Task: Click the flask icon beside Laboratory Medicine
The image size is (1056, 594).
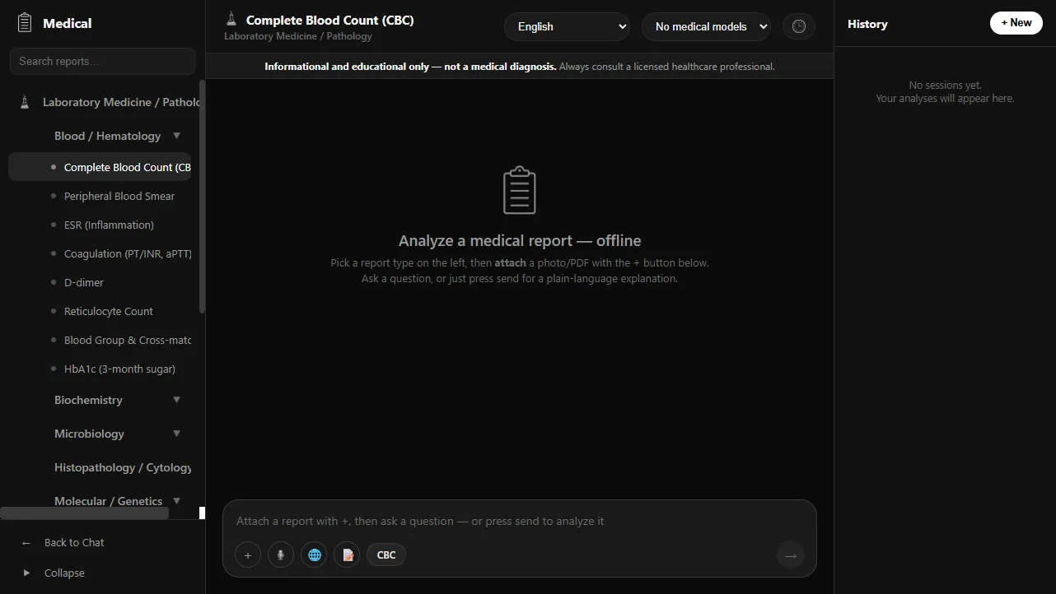Action: pyautogui.click(x=25, y=102)
